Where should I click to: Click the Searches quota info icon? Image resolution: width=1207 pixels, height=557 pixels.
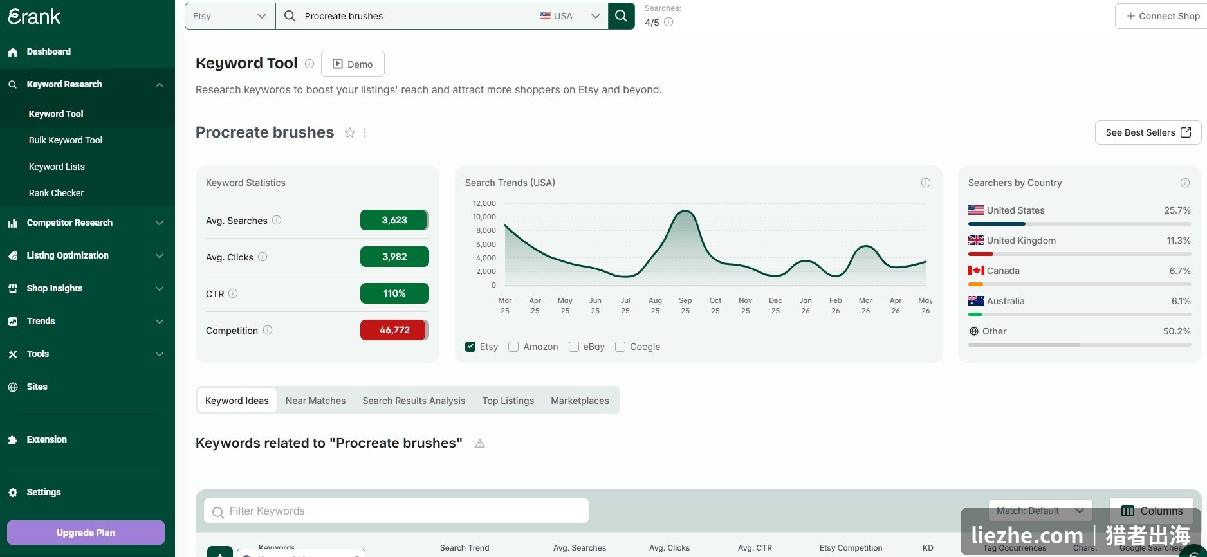pos(668,23)
